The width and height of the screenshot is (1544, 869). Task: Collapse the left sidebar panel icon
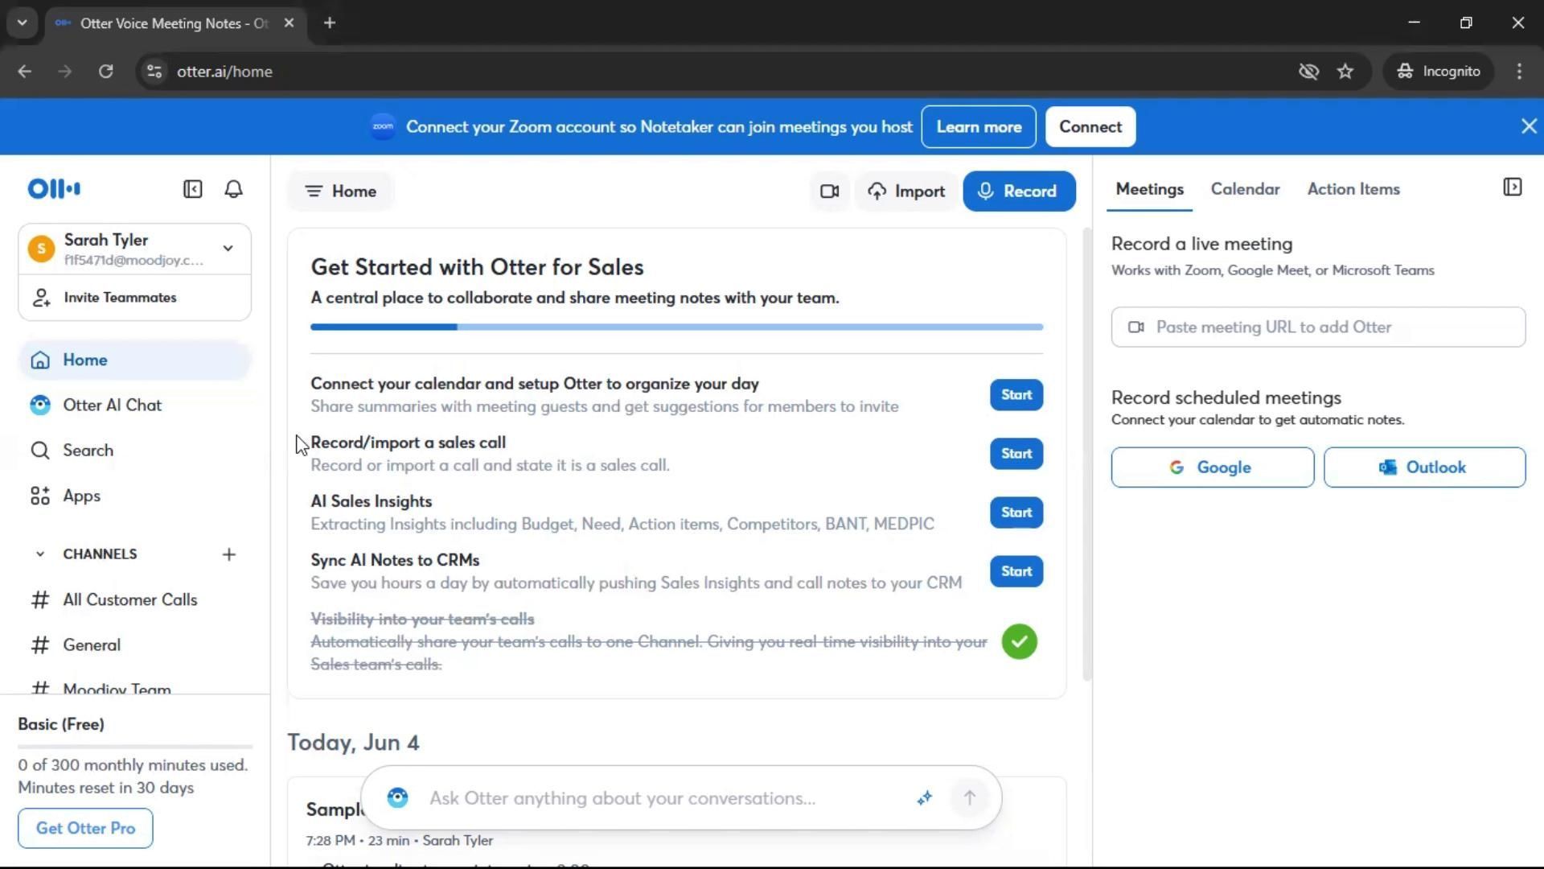coord(192,189)
